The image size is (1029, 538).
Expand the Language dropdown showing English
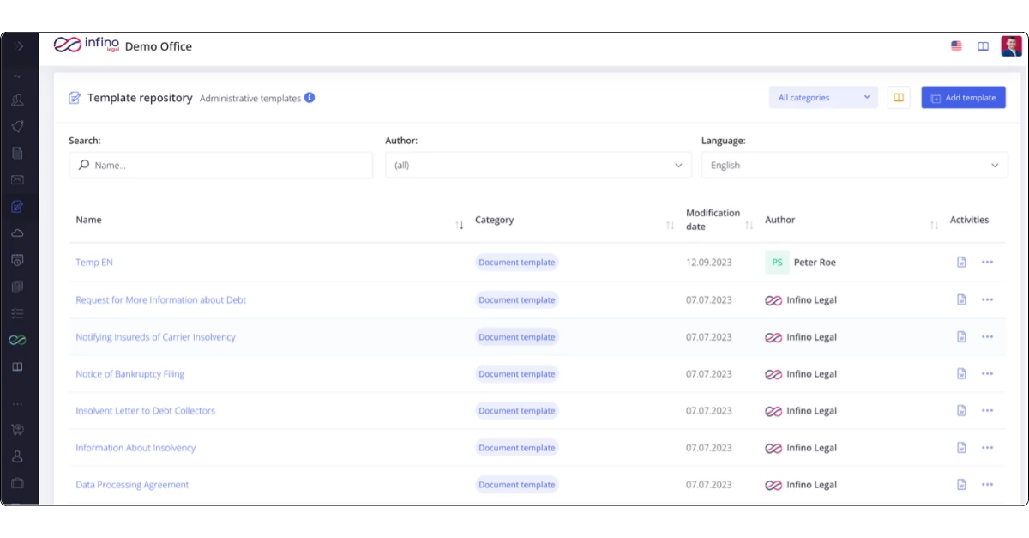pos(854,166)
